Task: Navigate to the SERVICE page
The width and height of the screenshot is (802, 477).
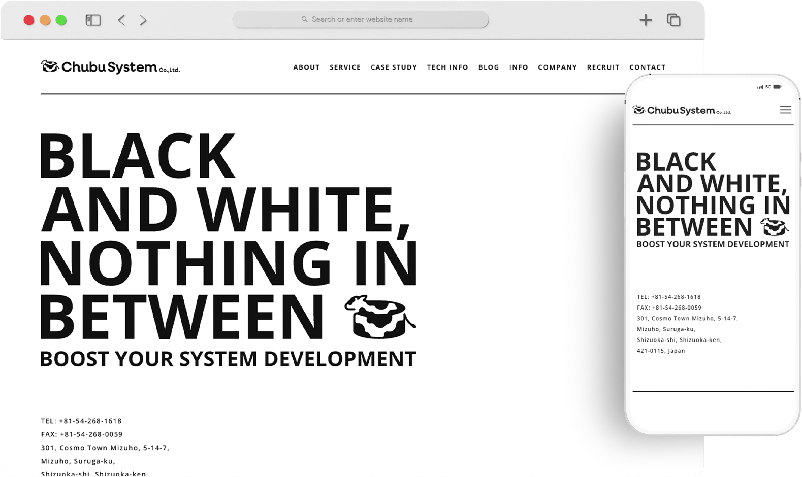Action: click(345, 67)
